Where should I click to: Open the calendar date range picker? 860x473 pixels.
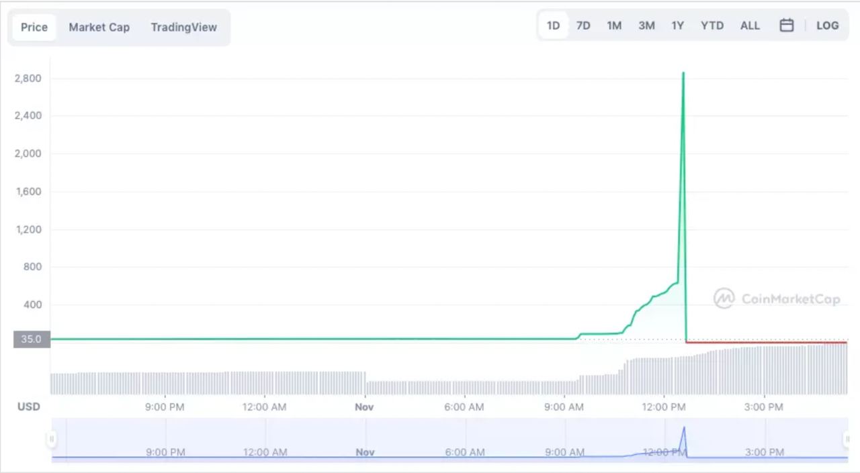787,25
